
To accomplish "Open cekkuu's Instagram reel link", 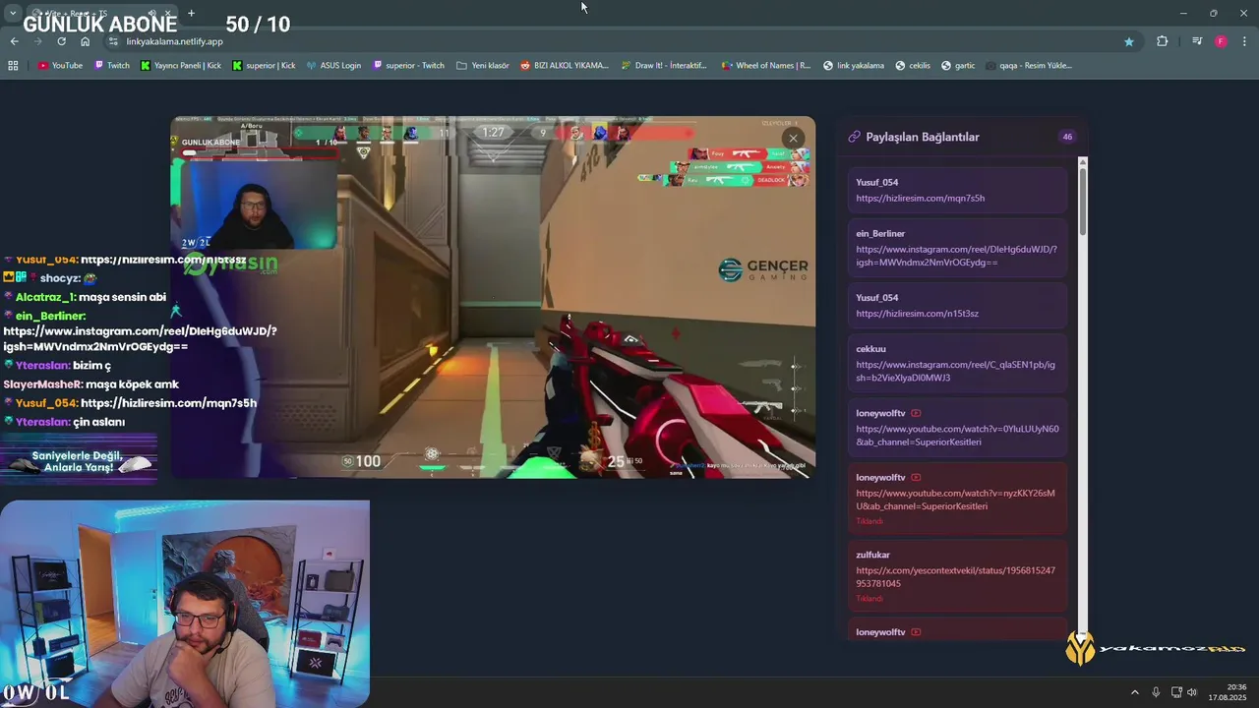I will (955, 371).
